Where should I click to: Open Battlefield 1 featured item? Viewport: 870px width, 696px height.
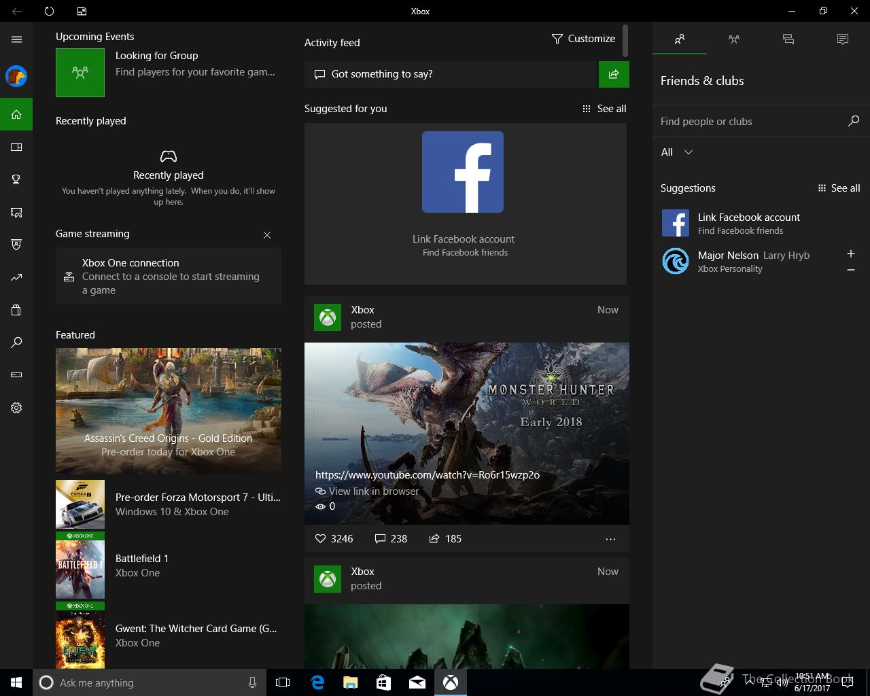coord(169,565)
